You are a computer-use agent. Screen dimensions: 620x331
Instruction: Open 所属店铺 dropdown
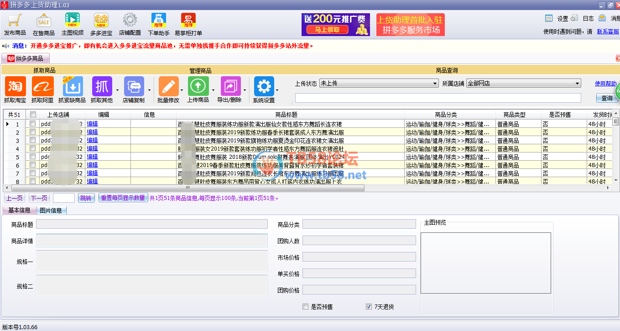(523, 84)
